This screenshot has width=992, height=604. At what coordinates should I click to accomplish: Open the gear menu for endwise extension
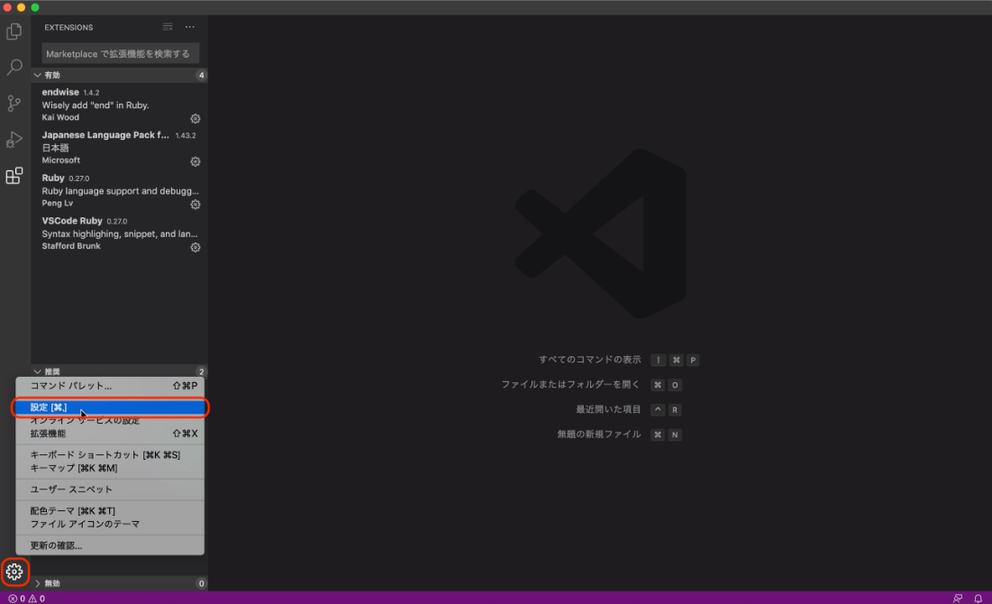pos(196,118)
